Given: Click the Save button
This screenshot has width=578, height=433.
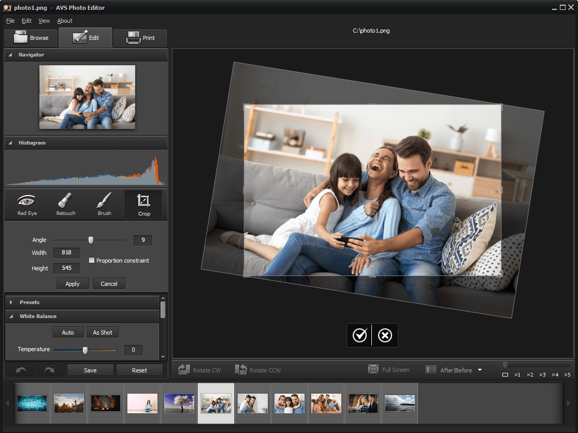Looking at the screenshot, I should (x=90, y=370).
